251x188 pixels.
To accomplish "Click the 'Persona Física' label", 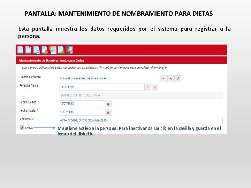I will coord(29,86).
